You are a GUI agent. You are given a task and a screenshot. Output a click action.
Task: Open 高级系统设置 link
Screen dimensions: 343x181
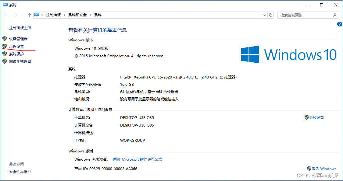click(20, 61)
